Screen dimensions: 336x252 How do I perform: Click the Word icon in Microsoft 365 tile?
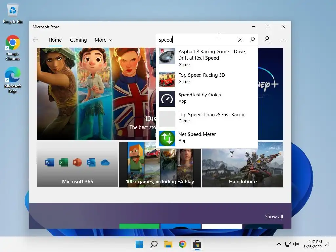[x=50, y=163]
